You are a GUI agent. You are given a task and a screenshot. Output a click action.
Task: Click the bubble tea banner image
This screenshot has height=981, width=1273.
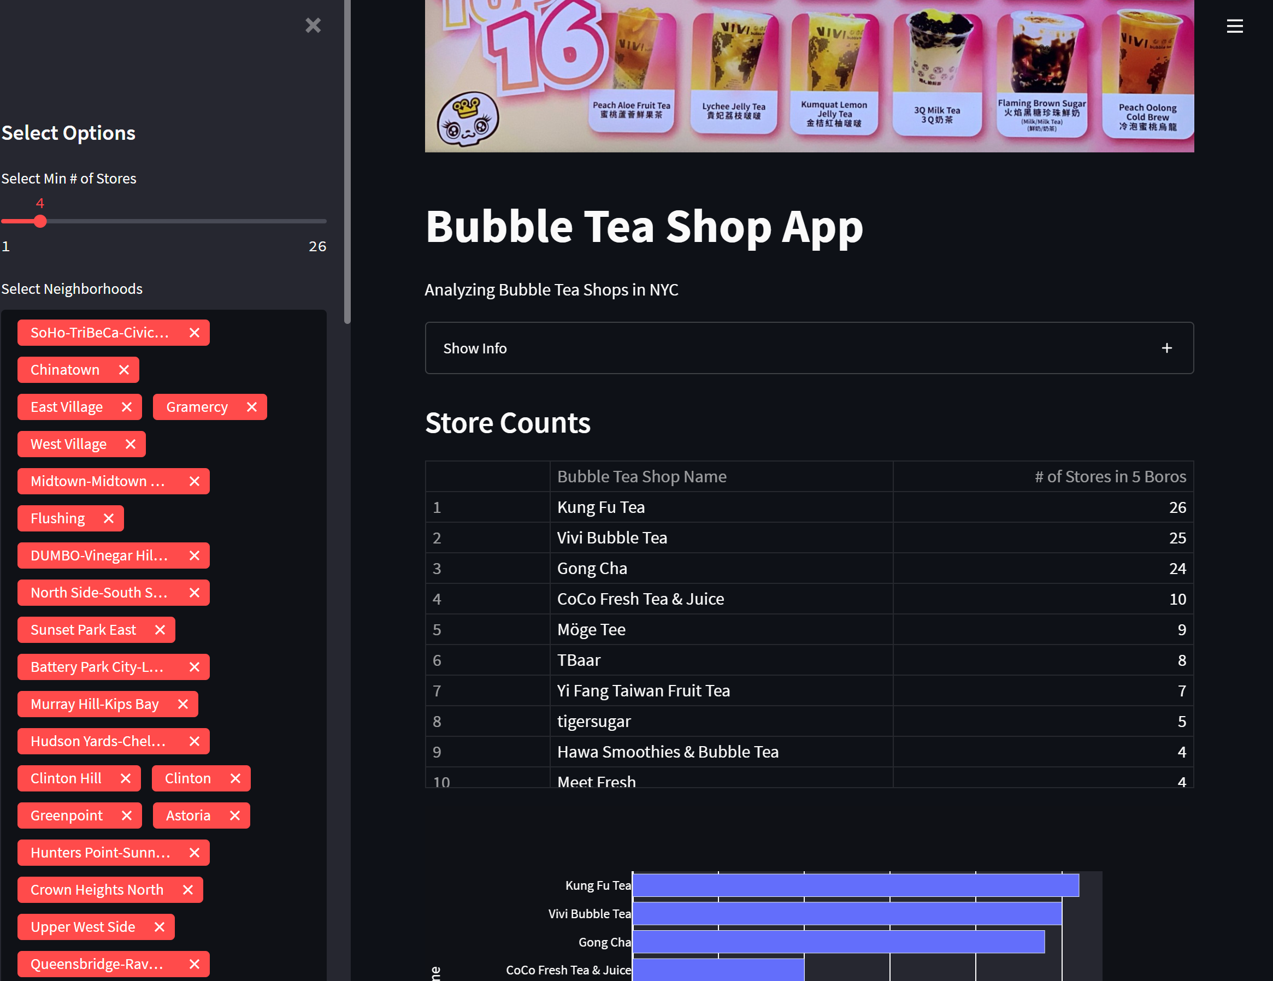[x=809, y=76]
